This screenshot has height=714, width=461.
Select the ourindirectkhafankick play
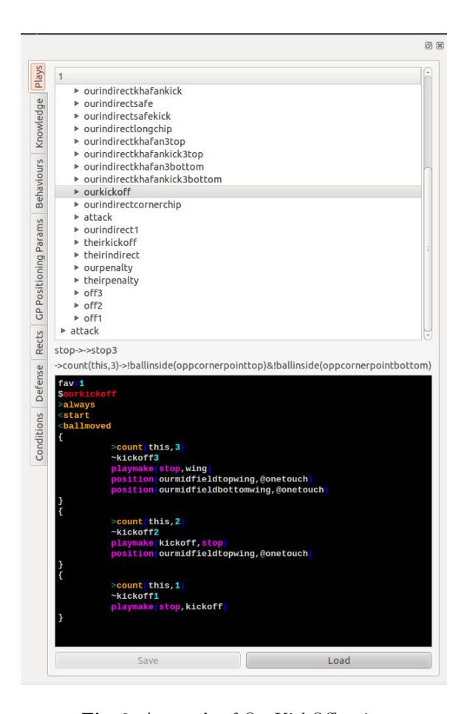click(132, 91)
